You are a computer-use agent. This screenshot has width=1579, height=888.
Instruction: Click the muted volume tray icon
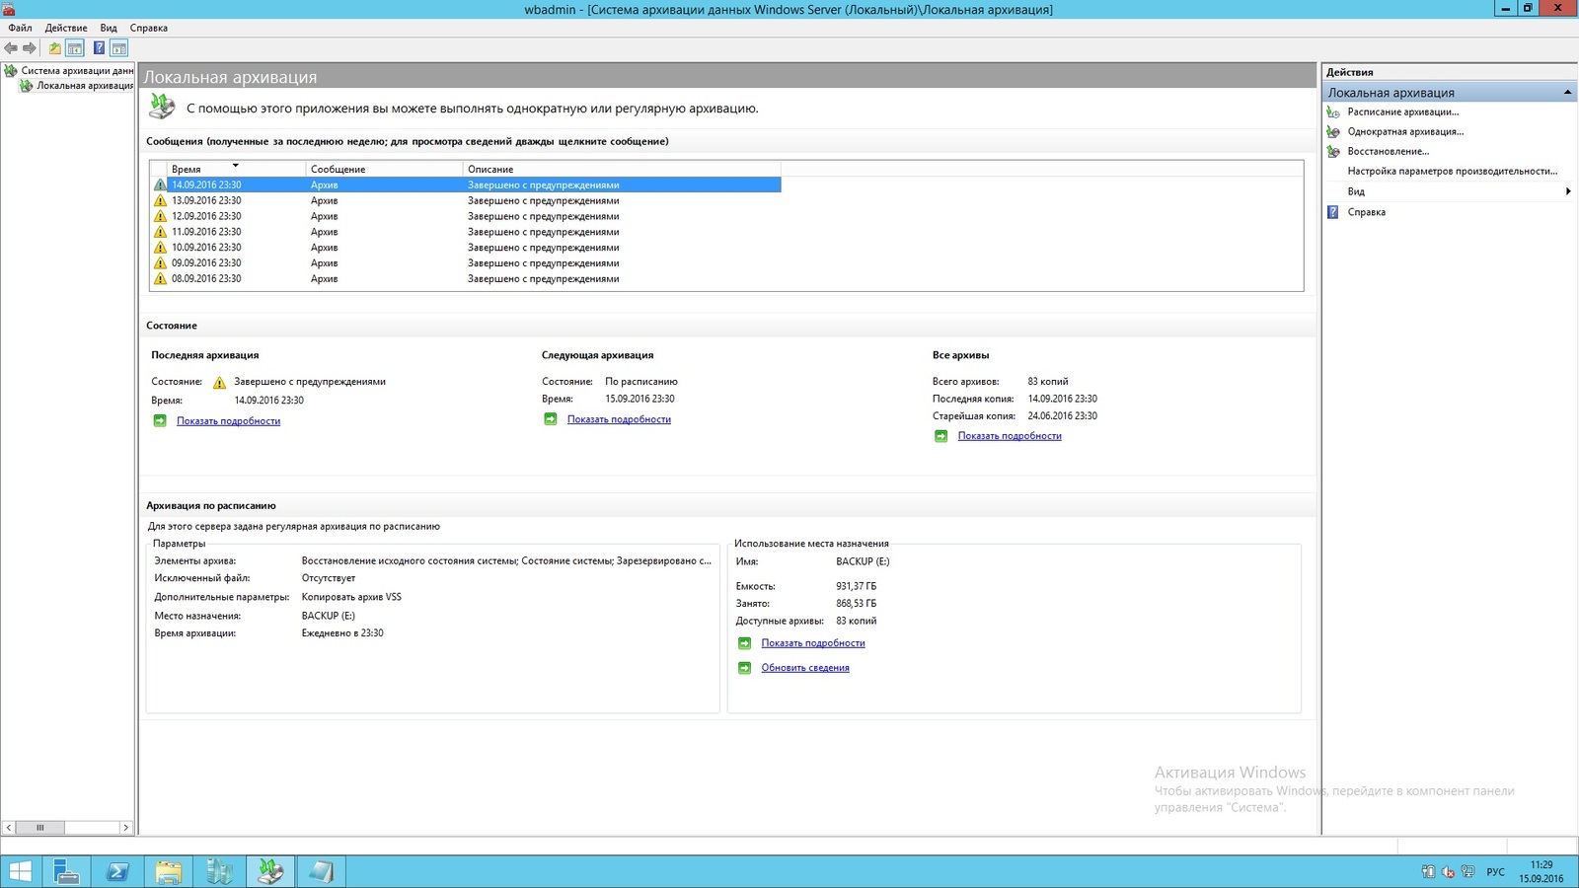click(1448, 872)
